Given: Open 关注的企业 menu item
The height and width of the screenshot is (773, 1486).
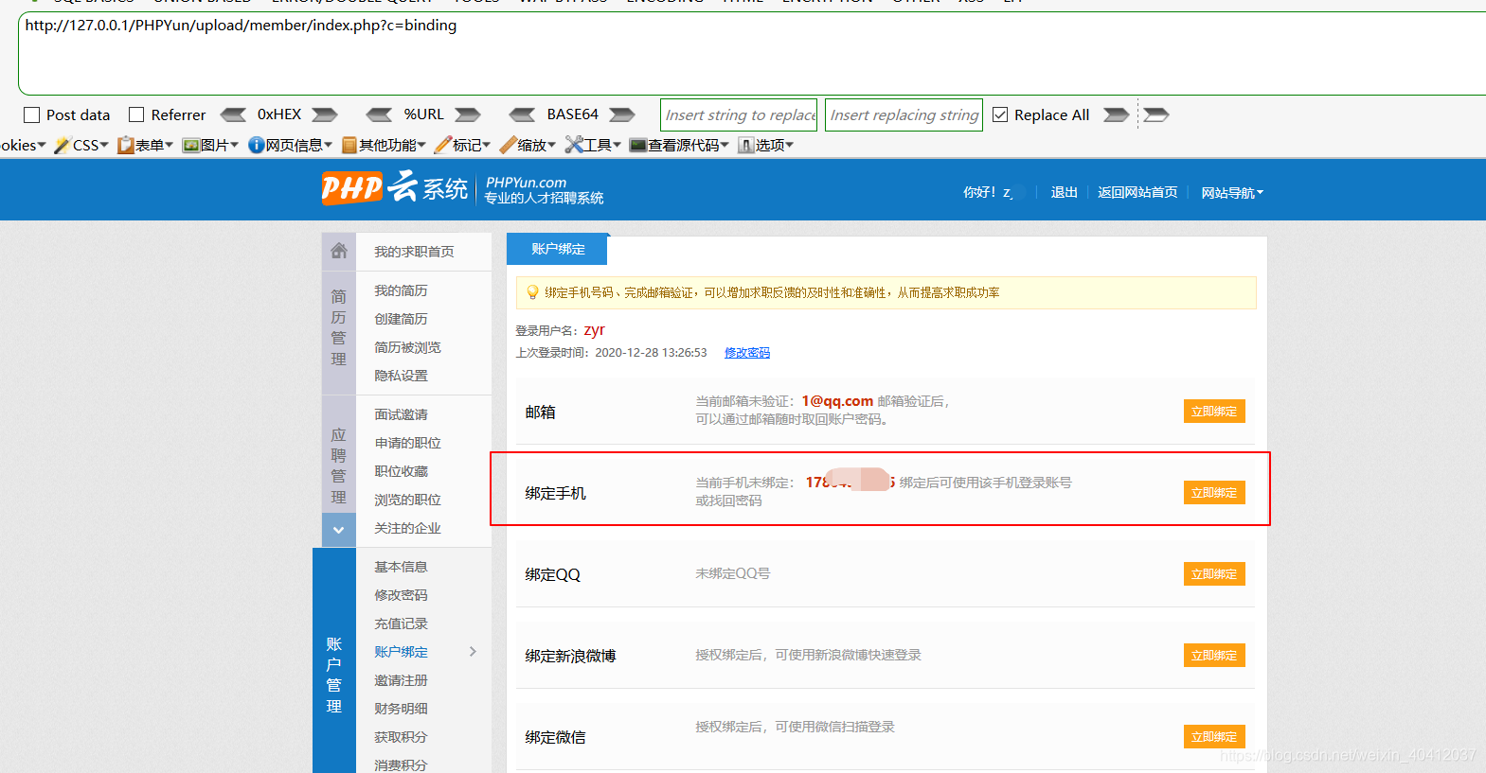Looking at the screenshot, I should pyautogui.click(x=407, y=528).
